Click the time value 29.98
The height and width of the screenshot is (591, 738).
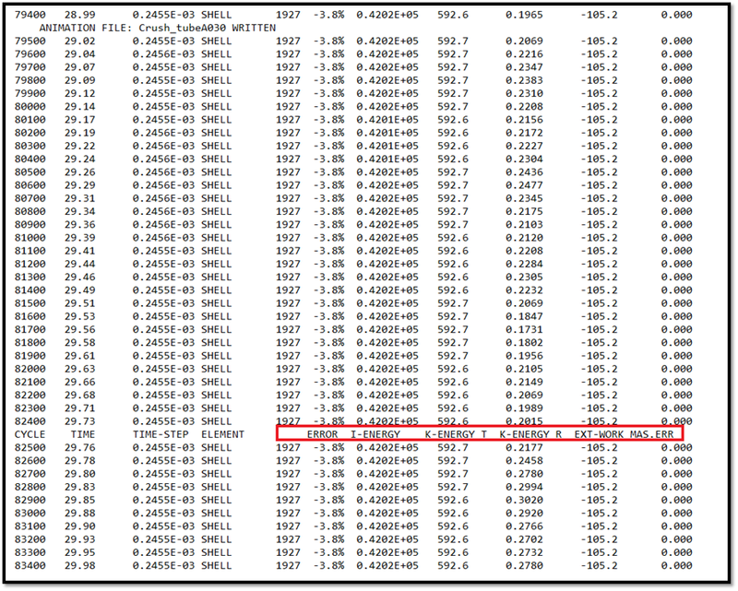point(79,566)
